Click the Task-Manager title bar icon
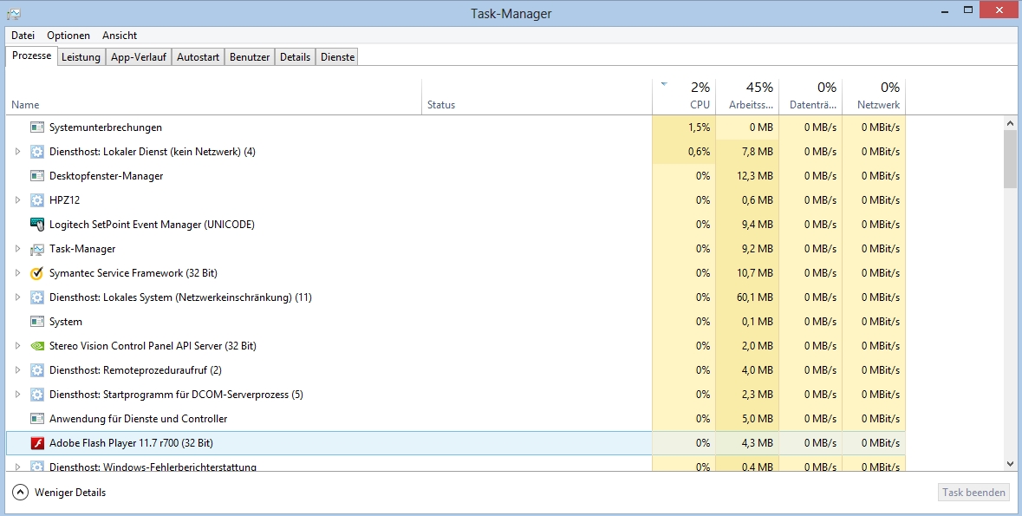 pyautogui.click(x=14, y=13)
